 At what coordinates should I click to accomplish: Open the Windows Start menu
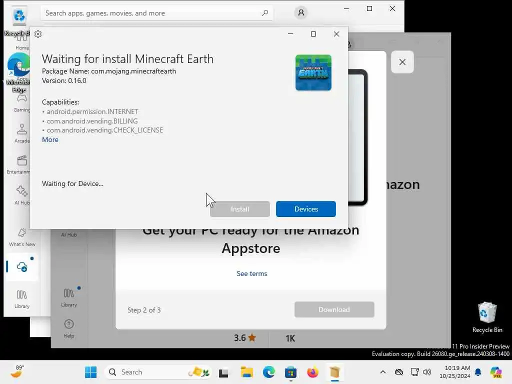90,372
